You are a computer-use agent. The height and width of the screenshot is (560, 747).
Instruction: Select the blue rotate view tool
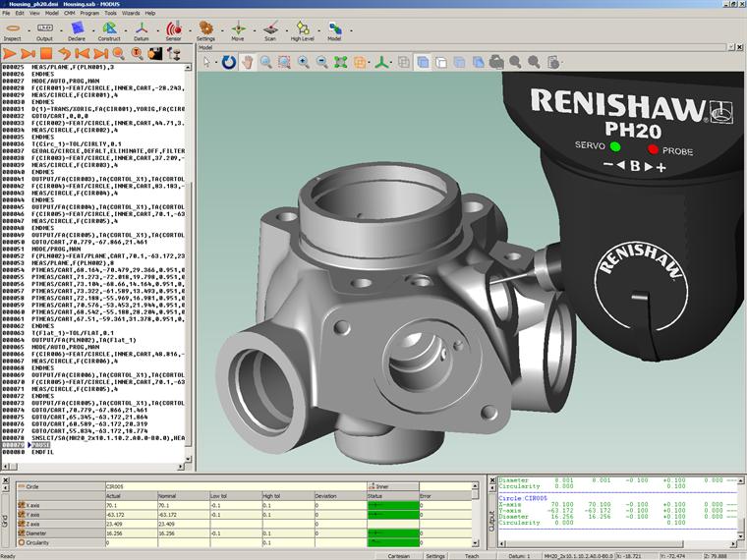229,62
